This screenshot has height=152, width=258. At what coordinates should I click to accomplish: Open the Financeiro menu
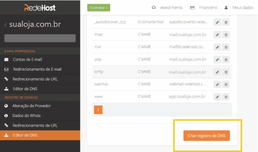[x=203, y=7]
